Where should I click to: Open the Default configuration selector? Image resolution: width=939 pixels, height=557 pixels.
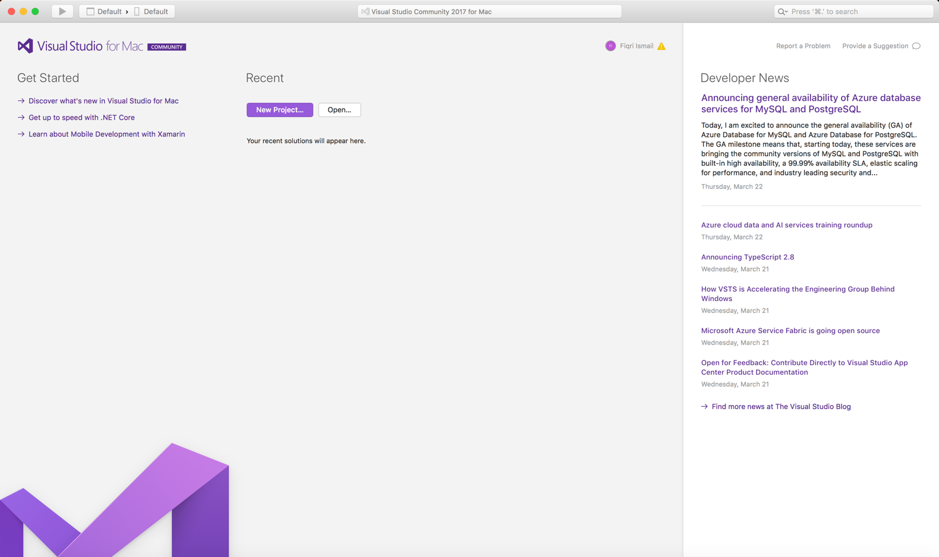tap(103, 11)
